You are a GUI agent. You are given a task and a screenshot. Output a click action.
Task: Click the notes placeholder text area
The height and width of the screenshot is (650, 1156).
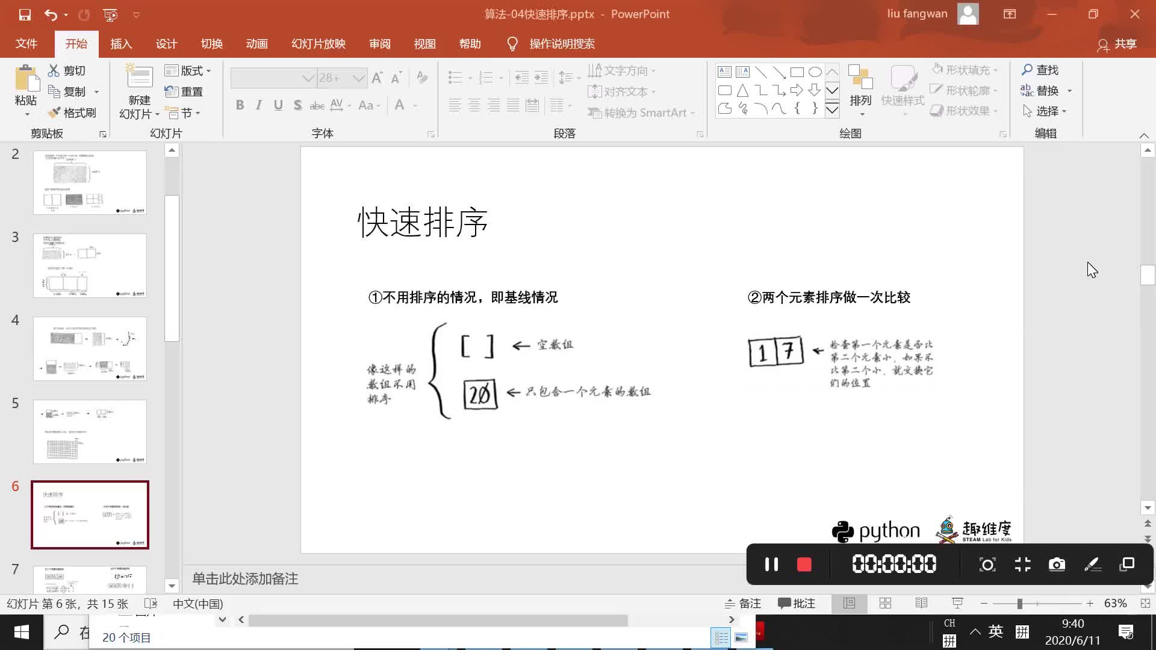pyautogui.click(x=244, y=579)
